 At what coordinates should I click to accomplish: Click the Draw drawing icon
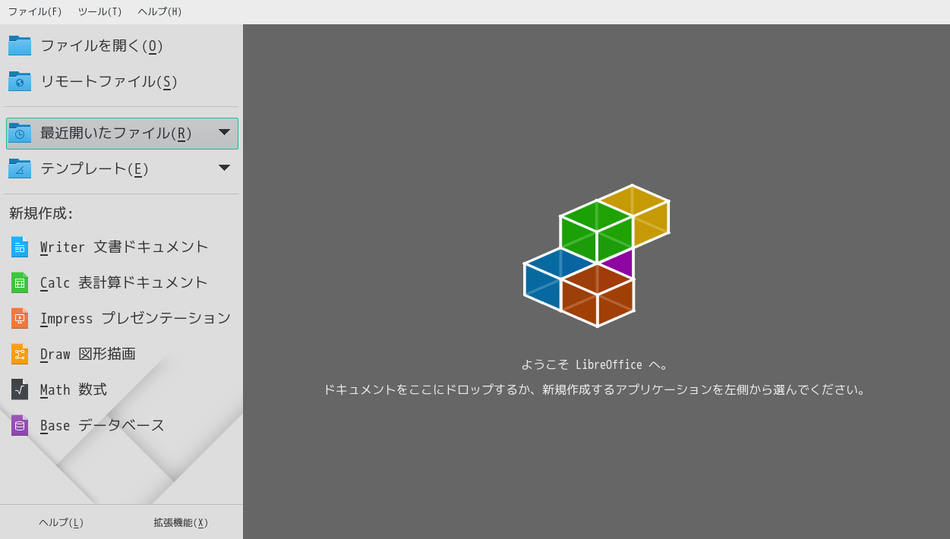coord(20,354)
